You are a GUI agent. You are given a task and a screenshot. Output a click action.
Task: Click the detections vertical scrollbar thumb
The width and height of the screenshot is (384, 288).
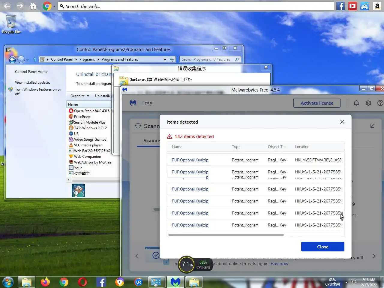[x=342, y=216]
